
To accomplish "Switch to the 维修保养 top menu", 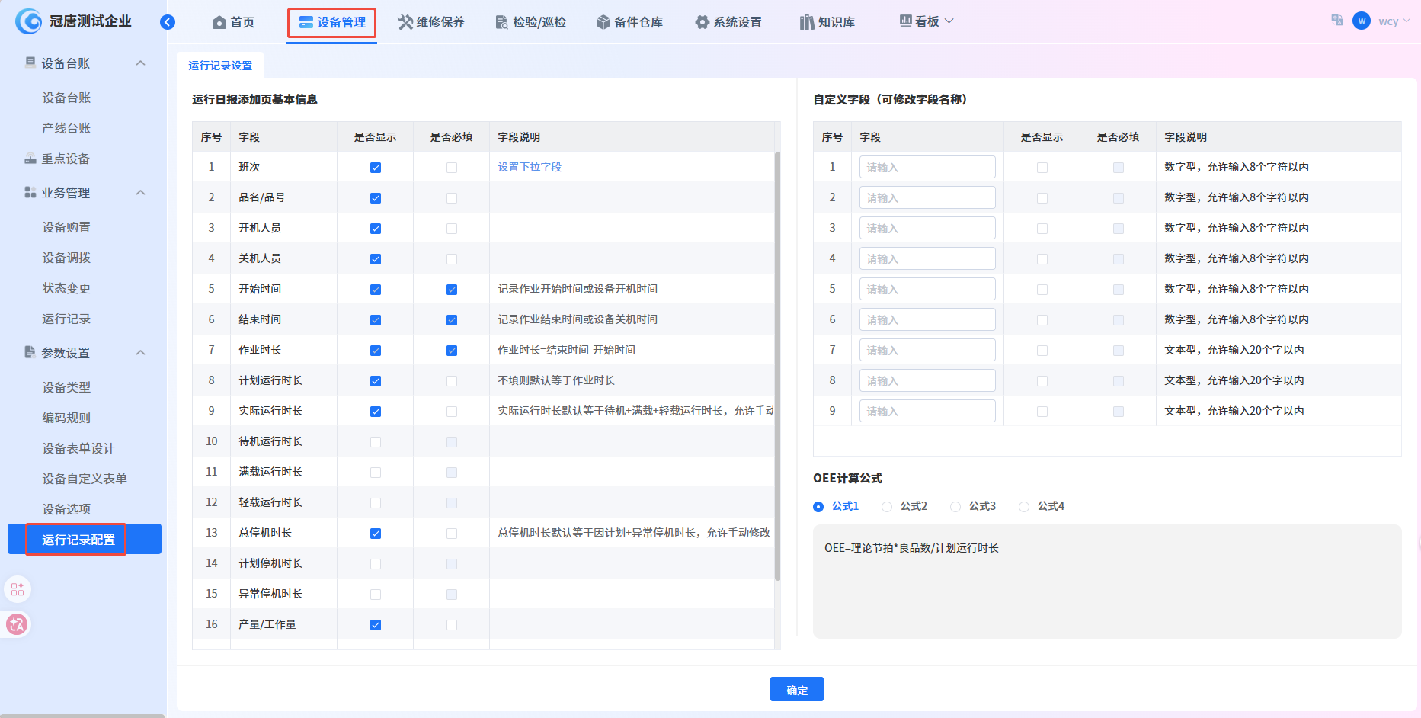I will pos(431,22).
